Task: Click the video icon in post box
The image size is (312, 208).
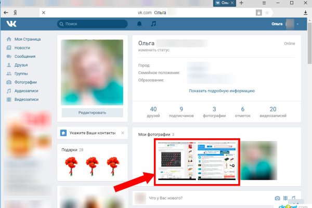Action: pyautogui.click(x=285, y=198)
